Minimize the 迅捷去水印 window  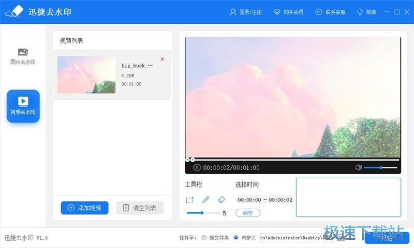(x=387, y=12)
